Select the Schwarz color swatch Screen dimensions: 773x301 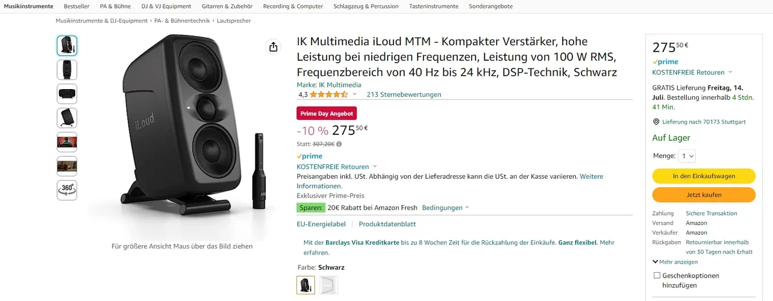click(x=305, y=285)
